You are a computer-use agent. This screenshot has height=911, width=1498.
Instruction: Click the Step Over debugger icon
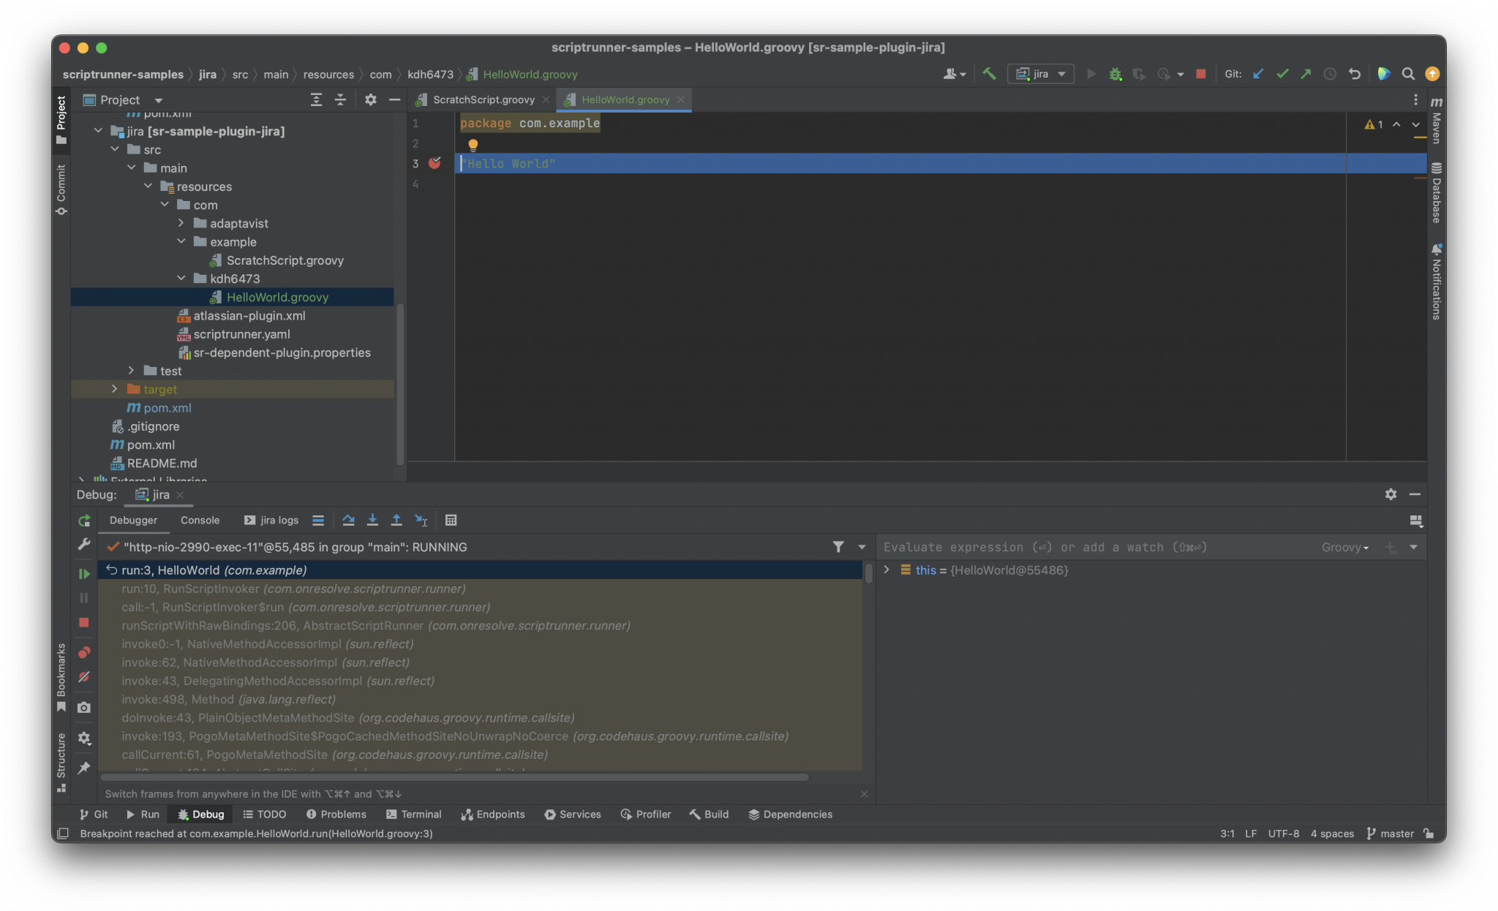click(348, 520)
